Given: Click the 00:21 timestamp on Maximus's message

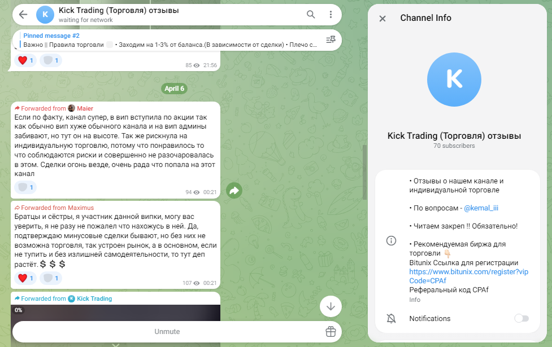Looking at the screenshot, I should (x=210, y=283).
